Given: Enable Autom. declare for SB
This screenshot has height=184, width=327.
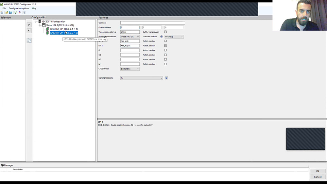Looking at the screenshot, I should [165, 55].
